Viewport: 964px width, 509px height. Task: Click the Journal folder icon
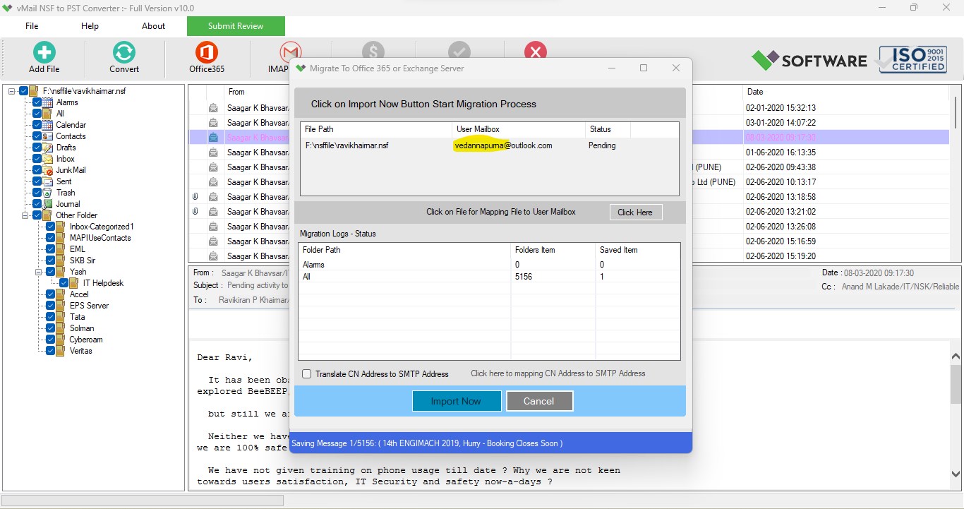(x=47, y=204)
